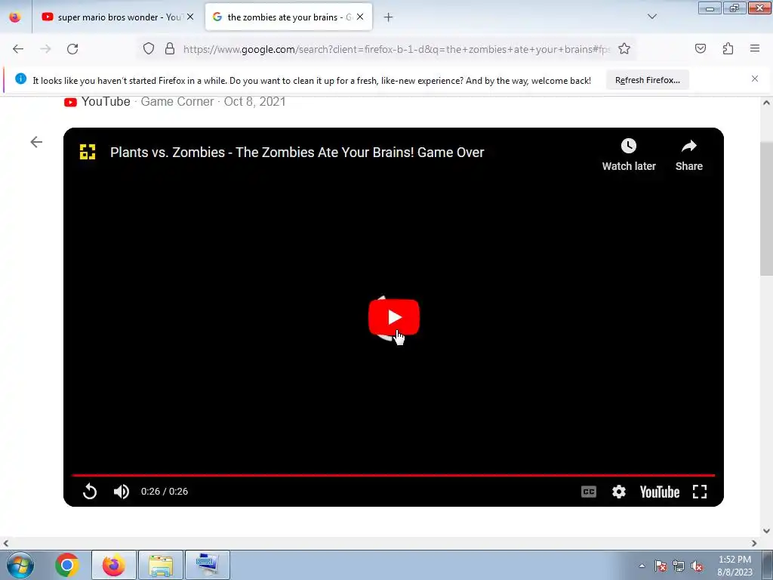Click Refresh Firefox... button

(647, 80)
